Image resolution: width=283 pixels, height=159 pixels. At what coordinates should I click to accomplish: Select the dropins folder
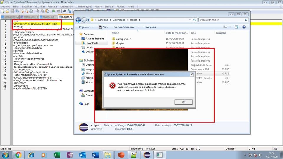pyautogui.click(x=120, y=43)
